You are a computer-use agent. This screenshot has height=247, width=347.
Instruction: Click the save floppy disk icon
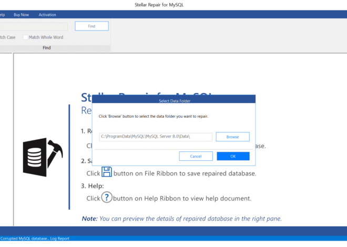click(107, 172)
